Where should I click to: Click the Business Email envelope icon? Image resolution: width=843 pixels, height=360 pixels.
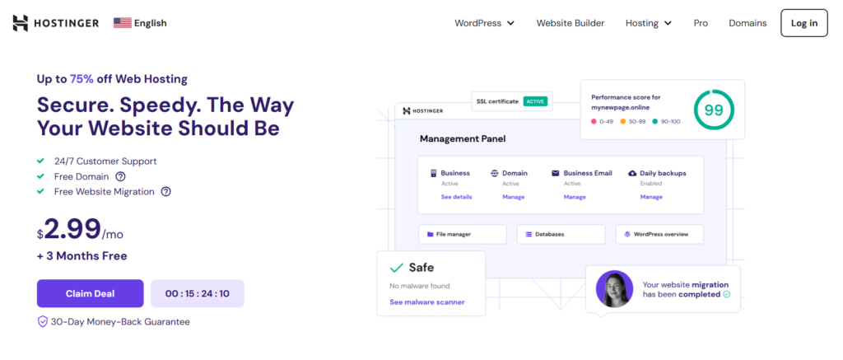point(556,173)
